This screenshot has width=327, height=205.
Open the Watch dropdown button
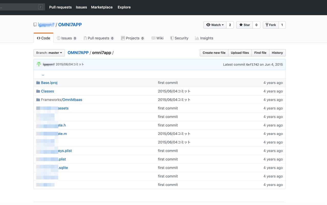215,25
